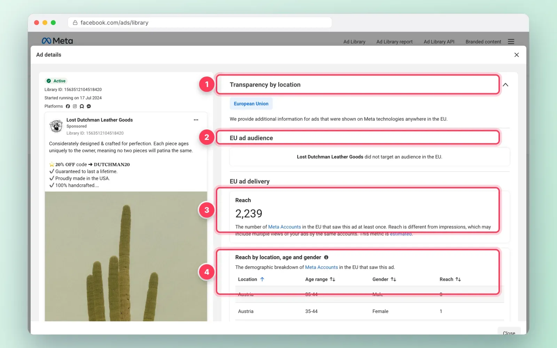Click the 35-44 cell in the Female row
This screenshot has width=557, height=348.
311,311
